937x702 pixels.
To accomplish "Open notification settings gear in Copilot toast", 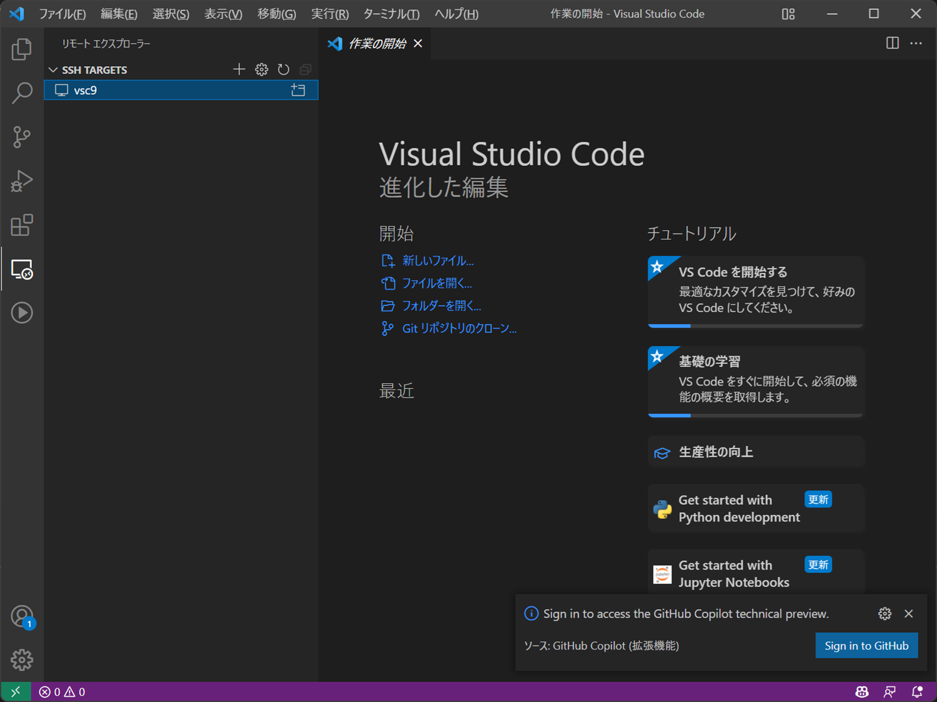I will pyautogui.click(x=885, y=613).
